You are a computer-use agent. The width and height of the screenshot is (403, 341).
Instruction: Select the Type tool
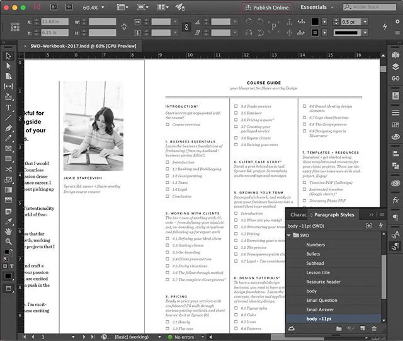[8, 107]
